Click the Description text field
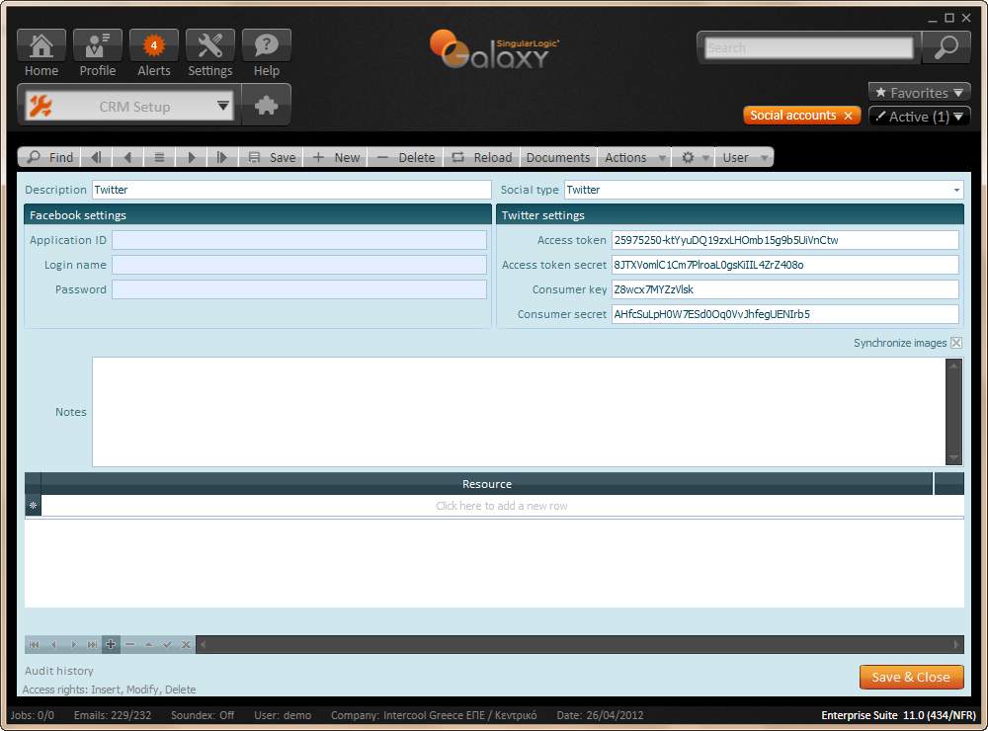 click(291, 190)
